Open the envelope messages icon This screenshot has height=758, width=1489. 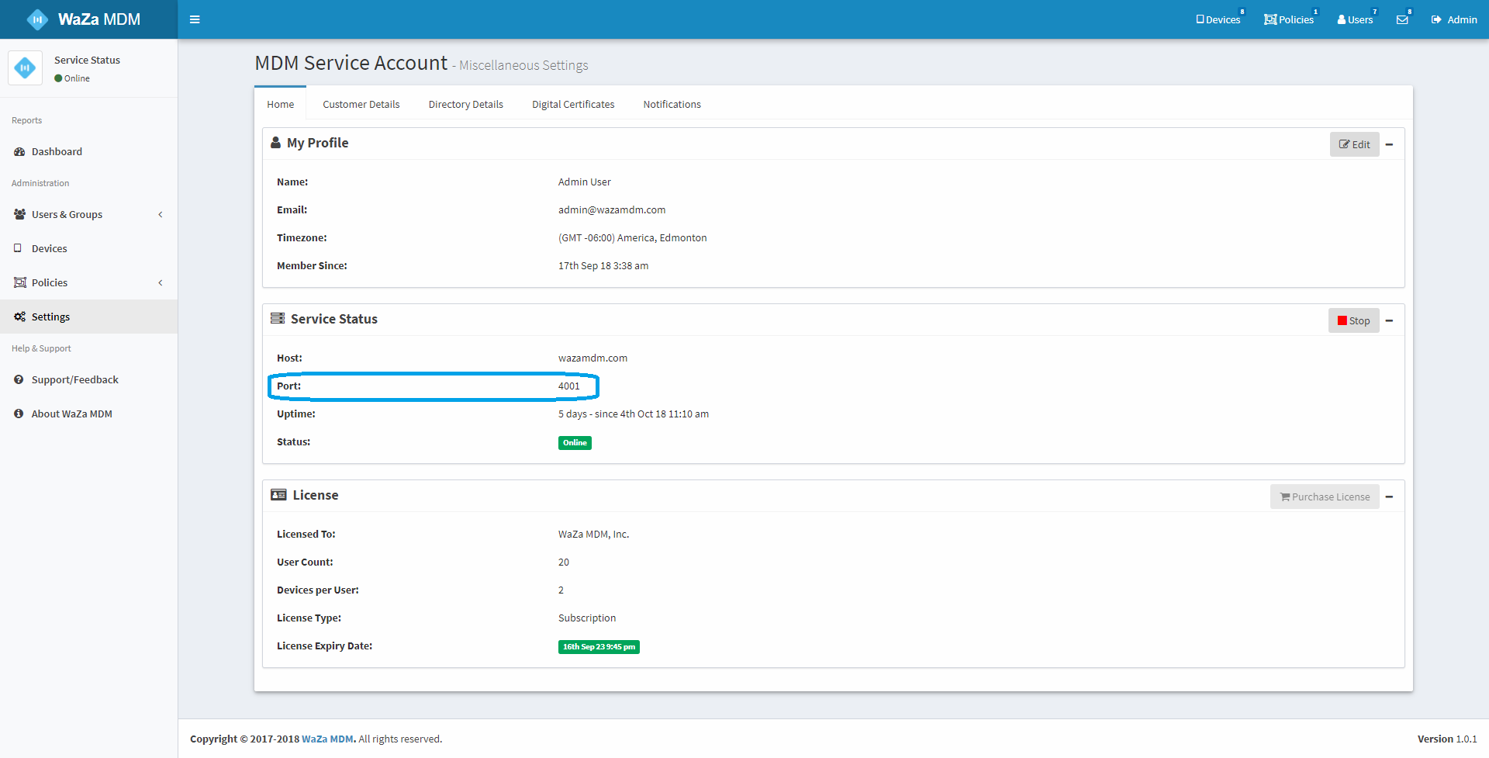tap(1402, 19)
